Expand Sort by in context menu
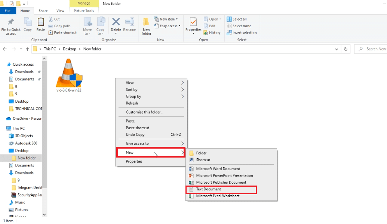 tap(151, 90)
